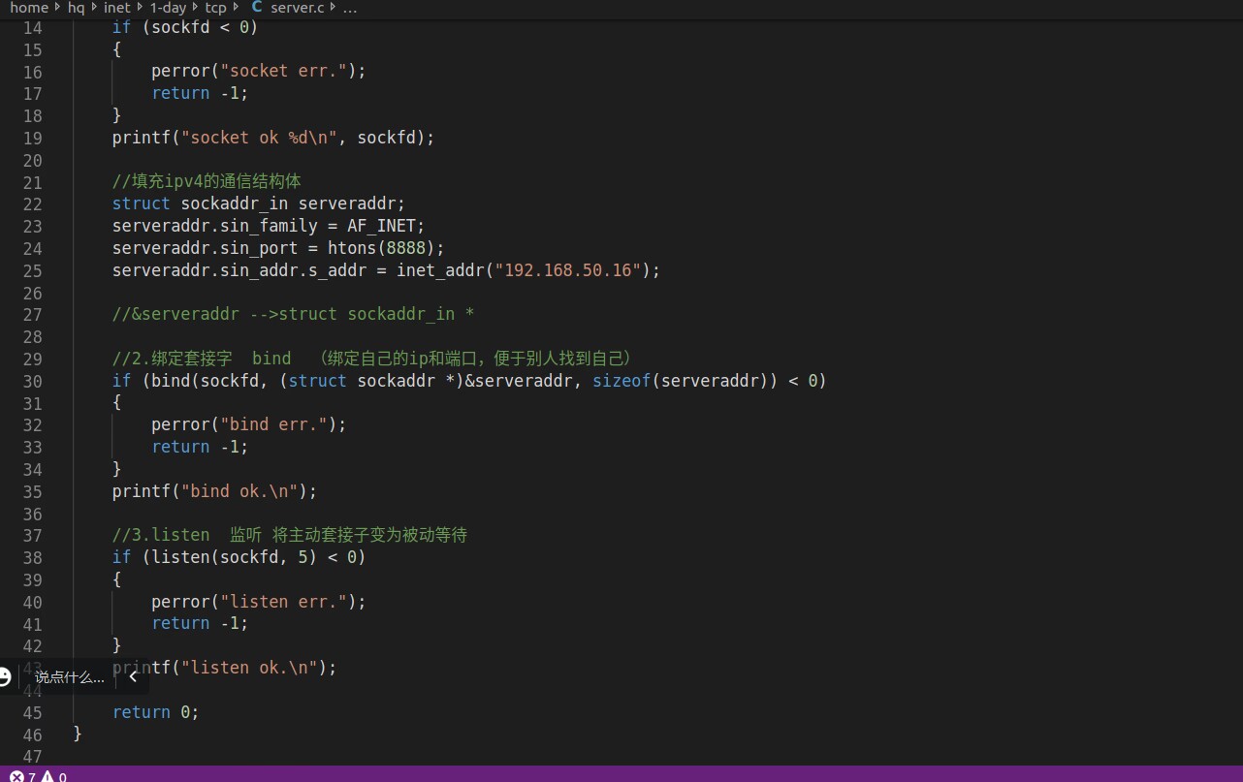
Task: Open the 'inet' breadcrumb segment
Action: coord(116,8)
